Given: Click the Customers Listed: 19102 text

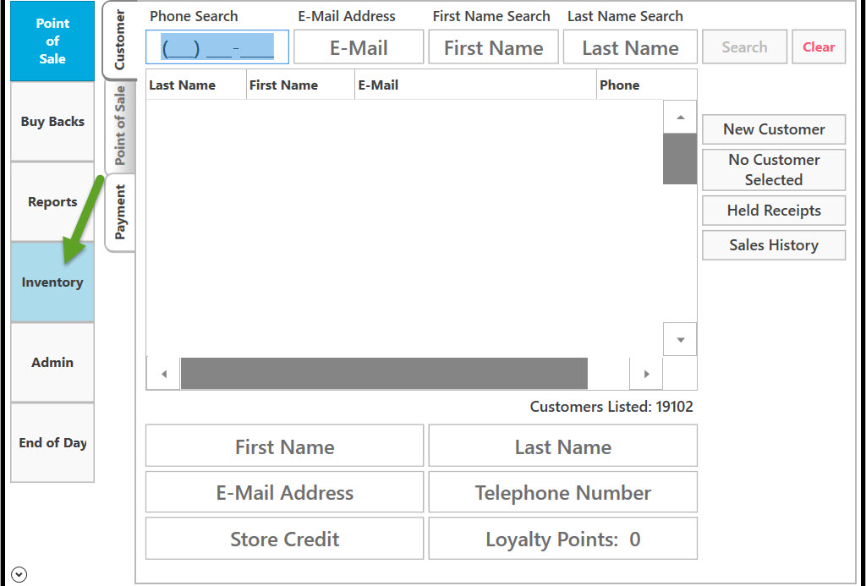Looking at the screenshot, I should [x=611, y=407].
